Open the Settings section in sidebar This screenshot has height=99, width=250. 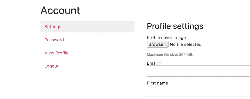53,27
